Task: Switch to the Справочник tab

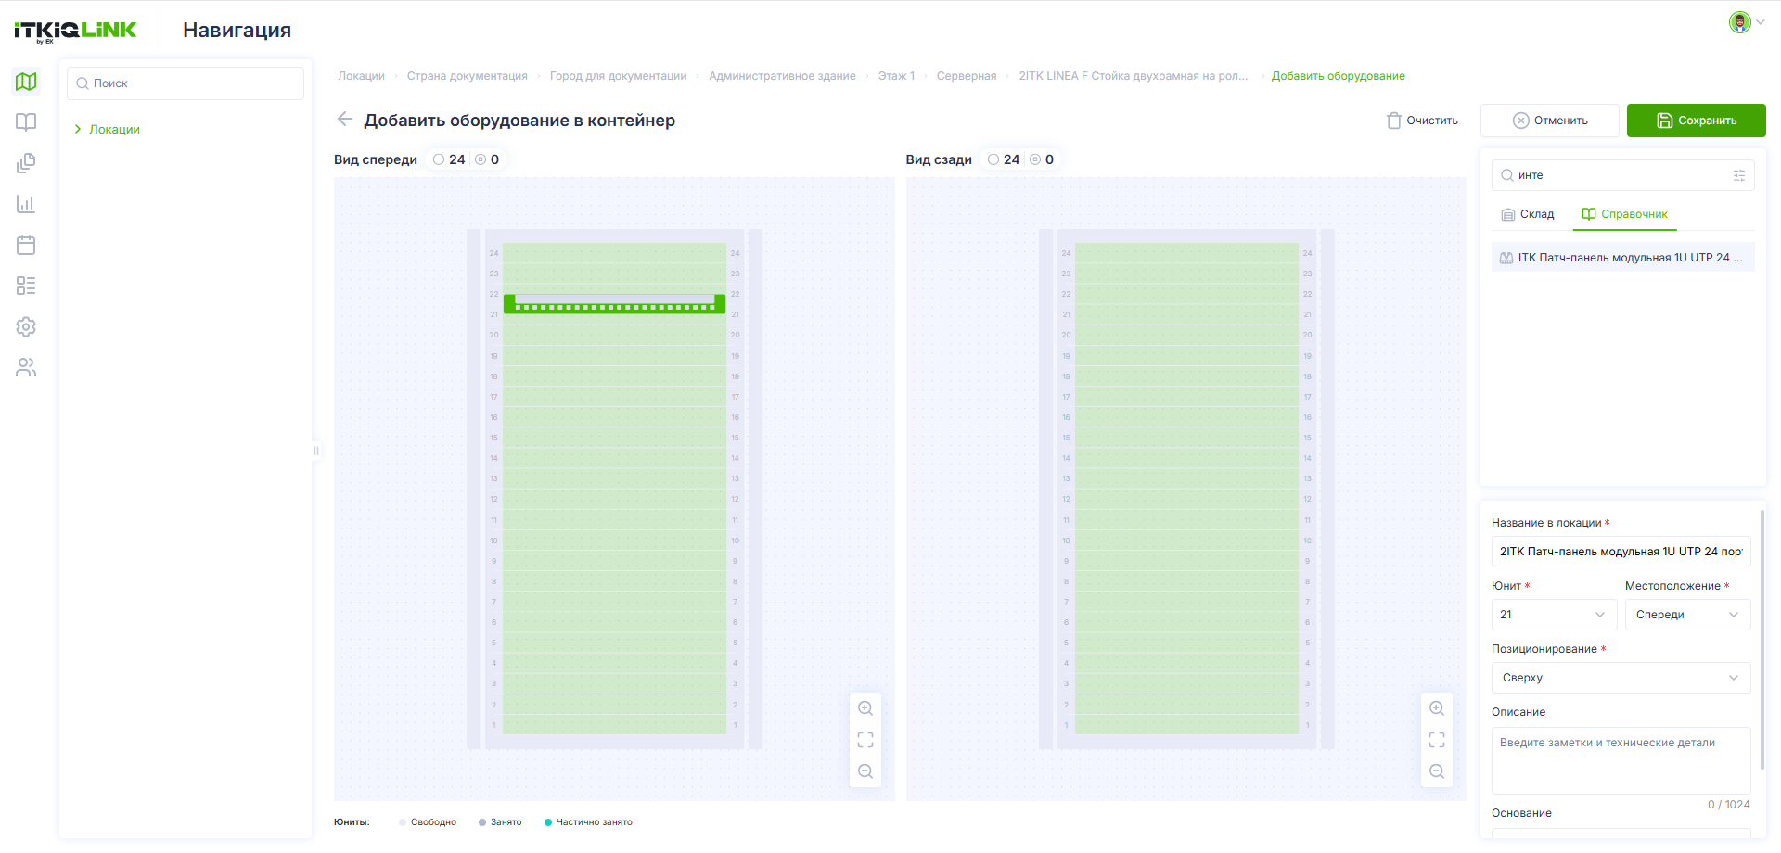Action: coord(1625,214)
